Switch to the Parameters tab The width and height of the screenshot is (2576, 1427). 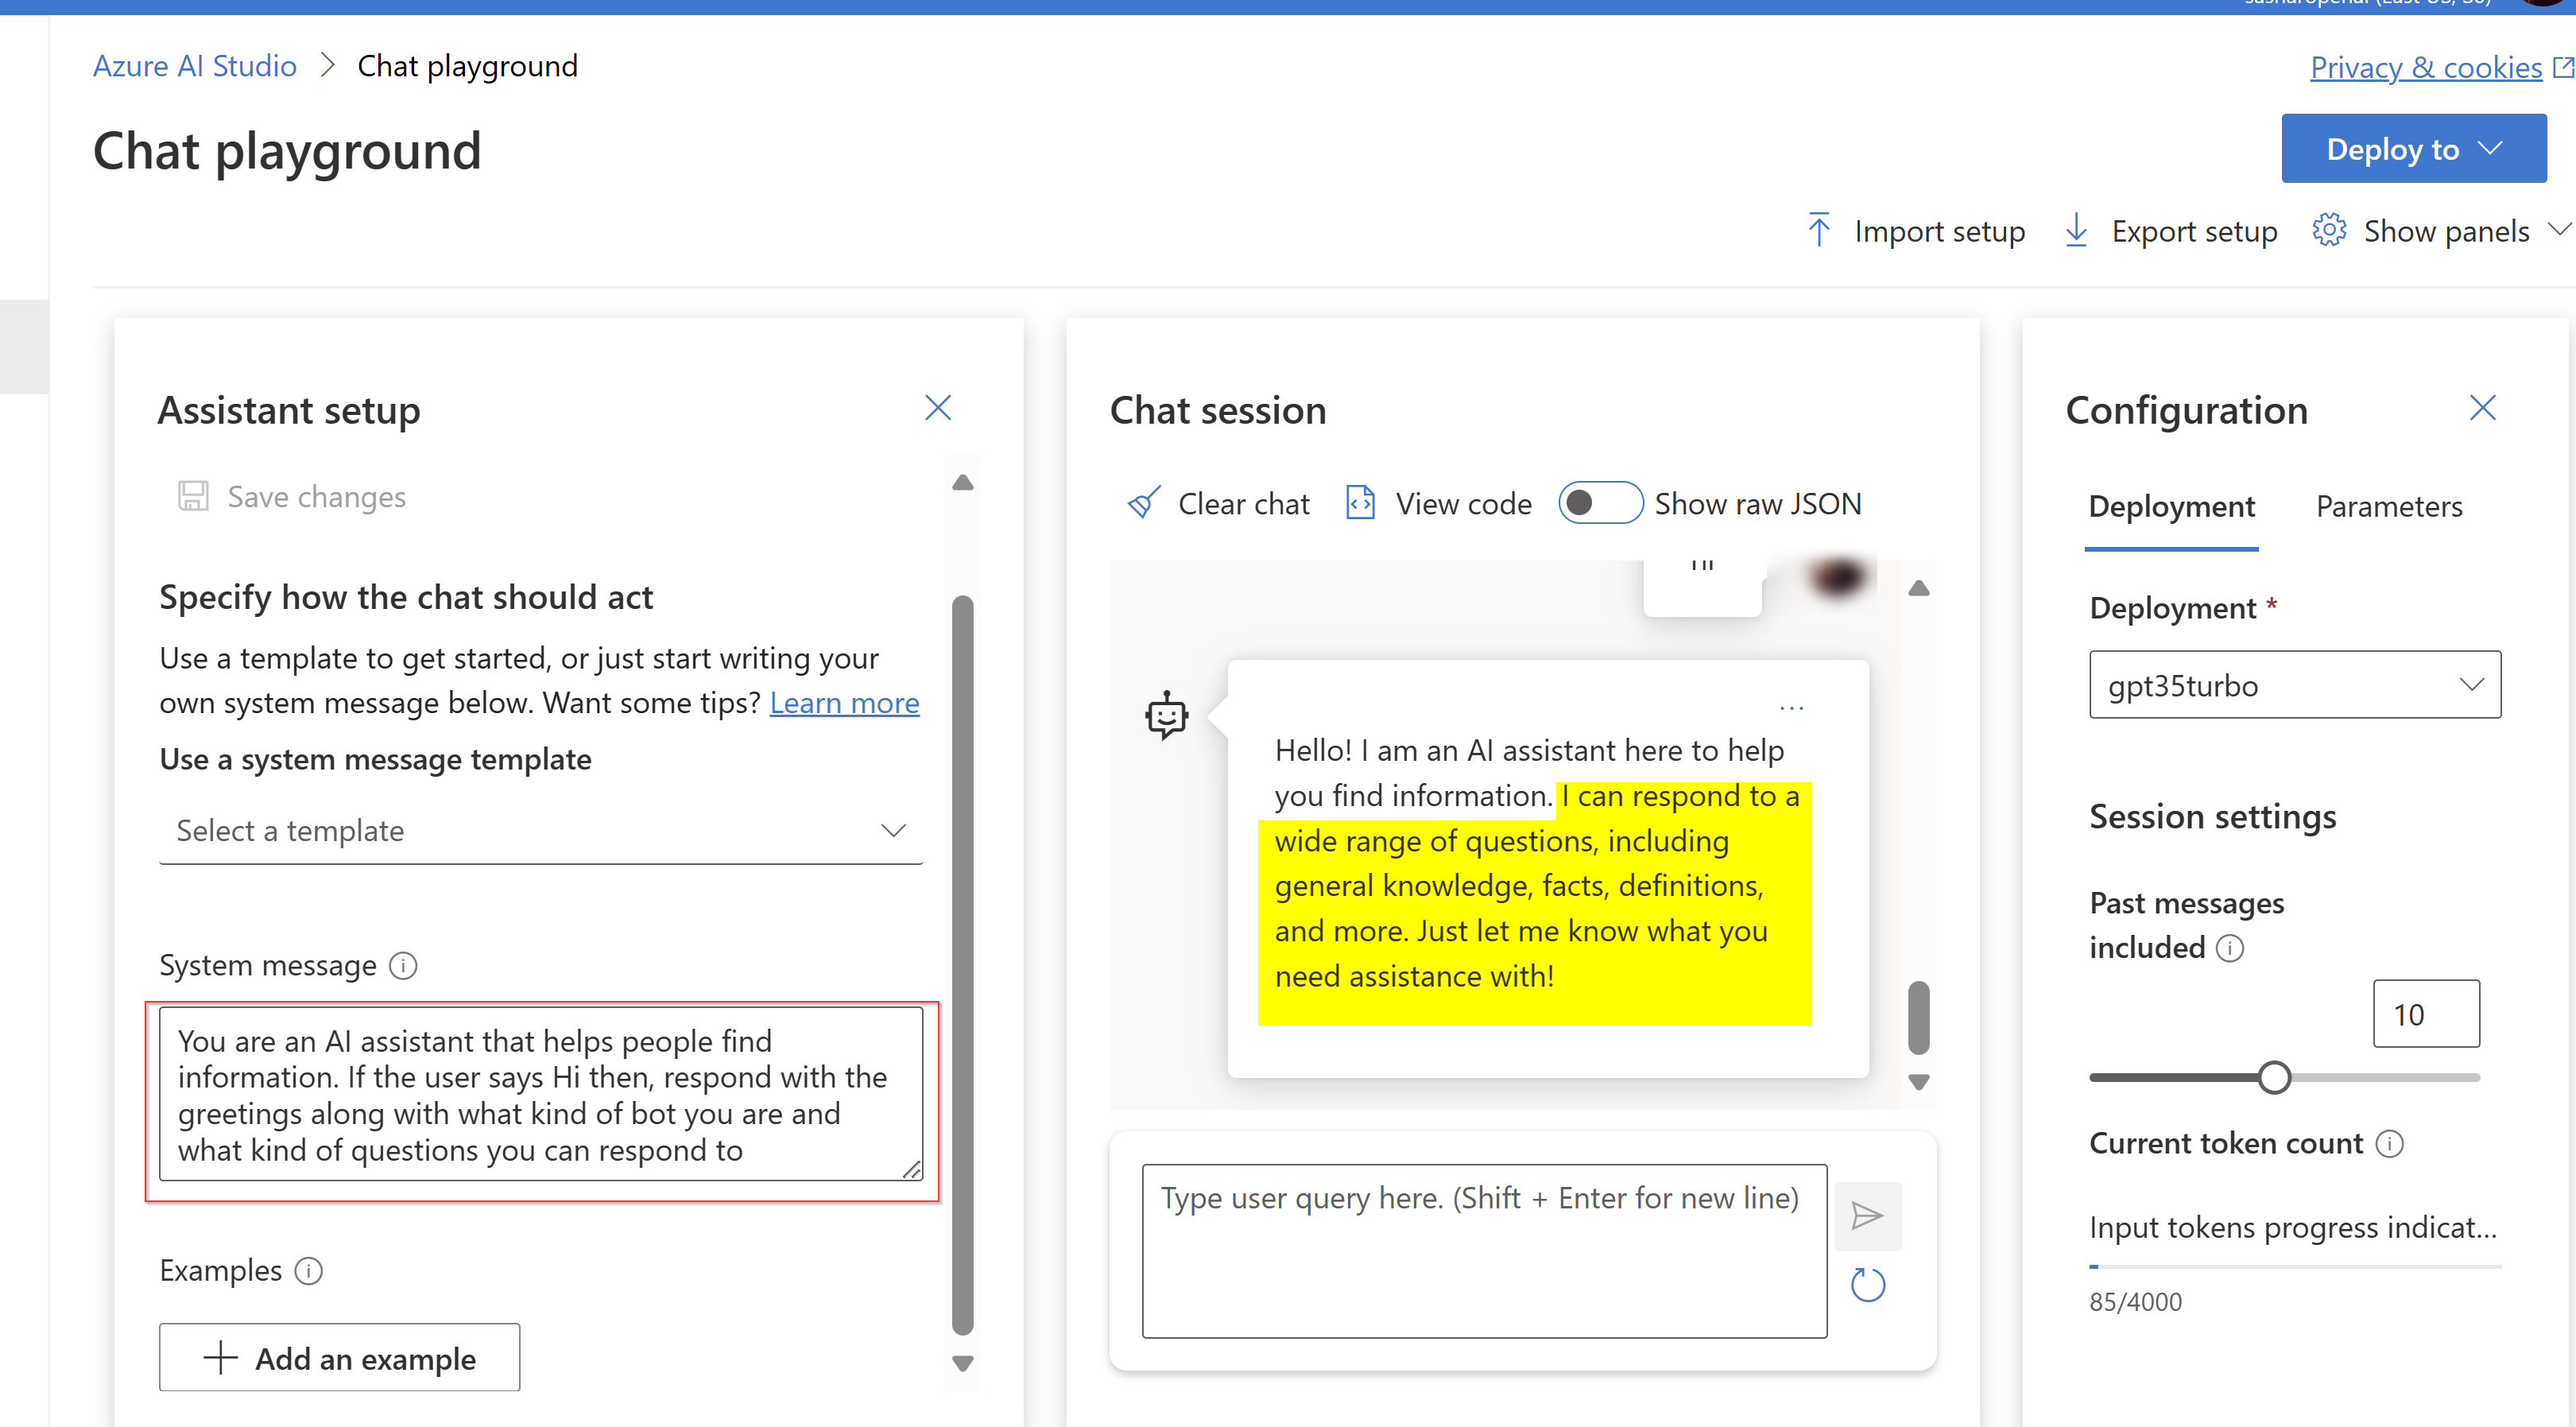[2389, 506]
